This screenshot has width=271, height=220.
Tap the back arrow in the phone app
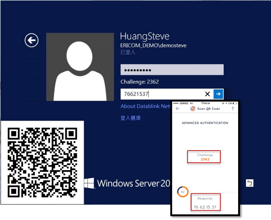click(178, 109)
